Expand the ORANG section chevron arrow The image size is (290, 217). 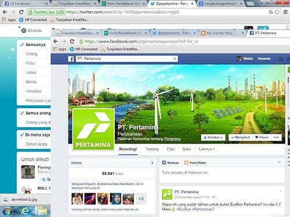click(152, 163)
